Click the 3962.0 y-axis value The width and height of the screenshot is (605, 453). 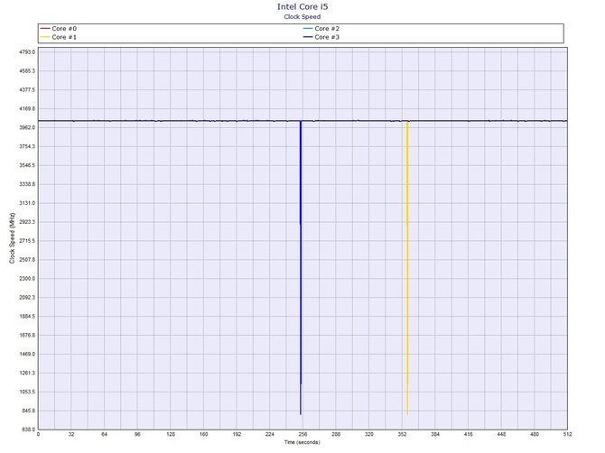click(x=27, y=127)
